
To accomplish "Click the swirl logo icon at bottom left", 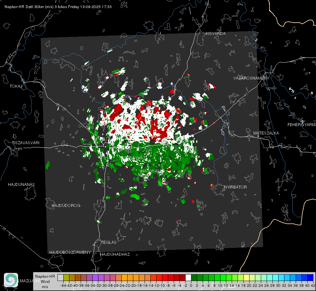I will coord(11,280).
